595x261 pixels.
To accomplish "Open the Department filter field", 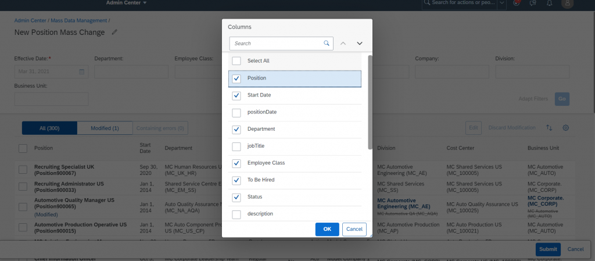I will pos(131,71).
